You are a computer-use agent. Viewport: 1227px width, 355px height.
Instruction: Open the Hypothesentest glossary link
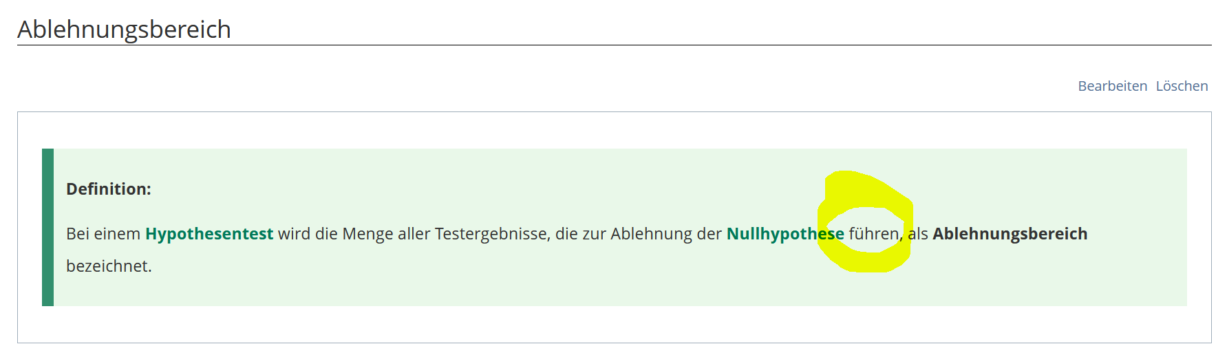coord(209,234)
